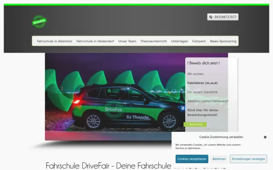The image size is (273, 170).
Task: Open Fahrschule in Heikendorf menu item
Action: point(95,41)
